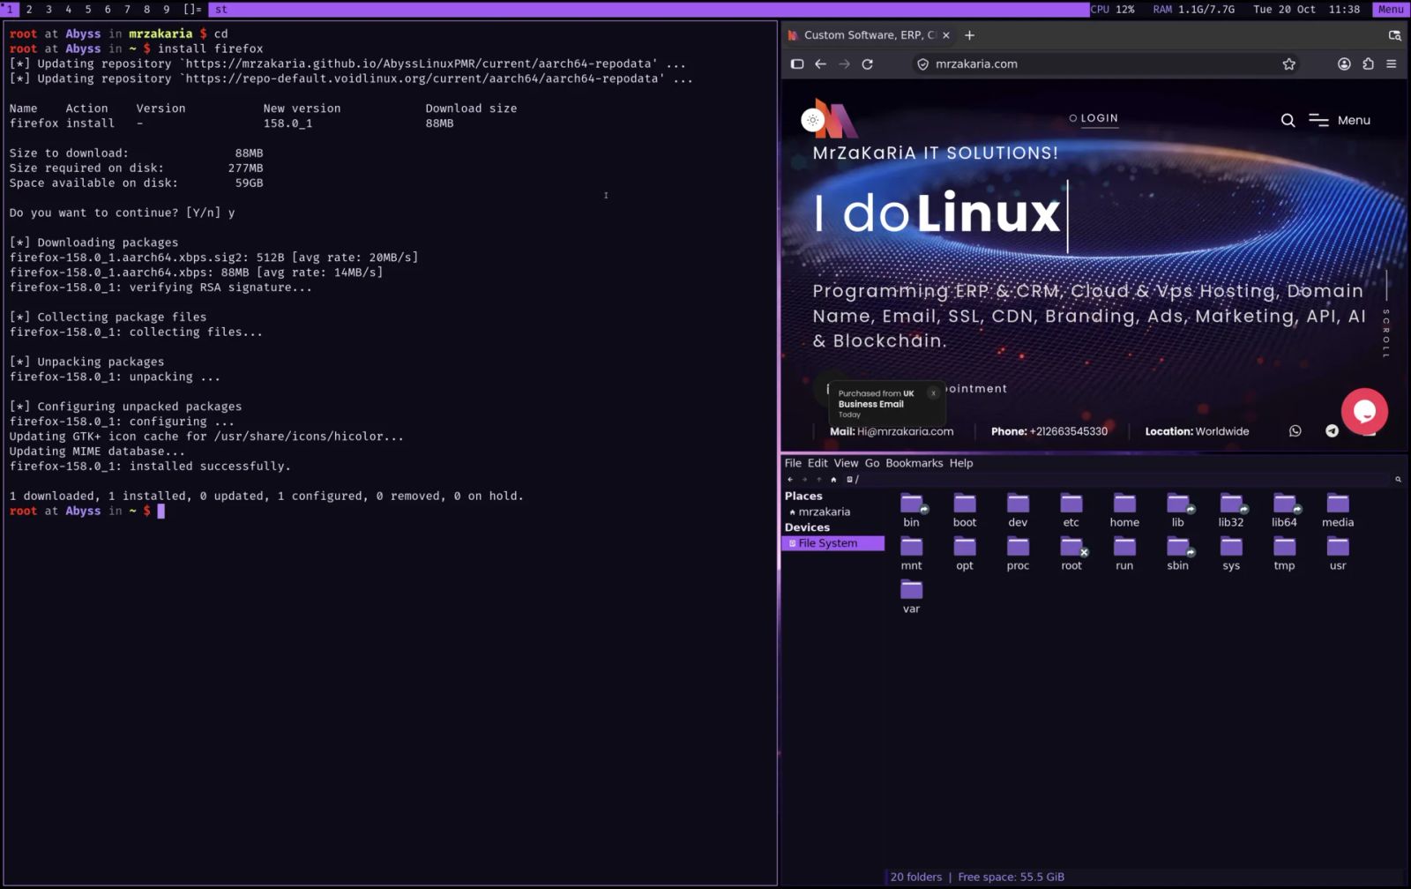Image resolution: width=1411 pixels, height=889 pixels.
Task: Open the website Menu button
Action: coord(1340,120)
